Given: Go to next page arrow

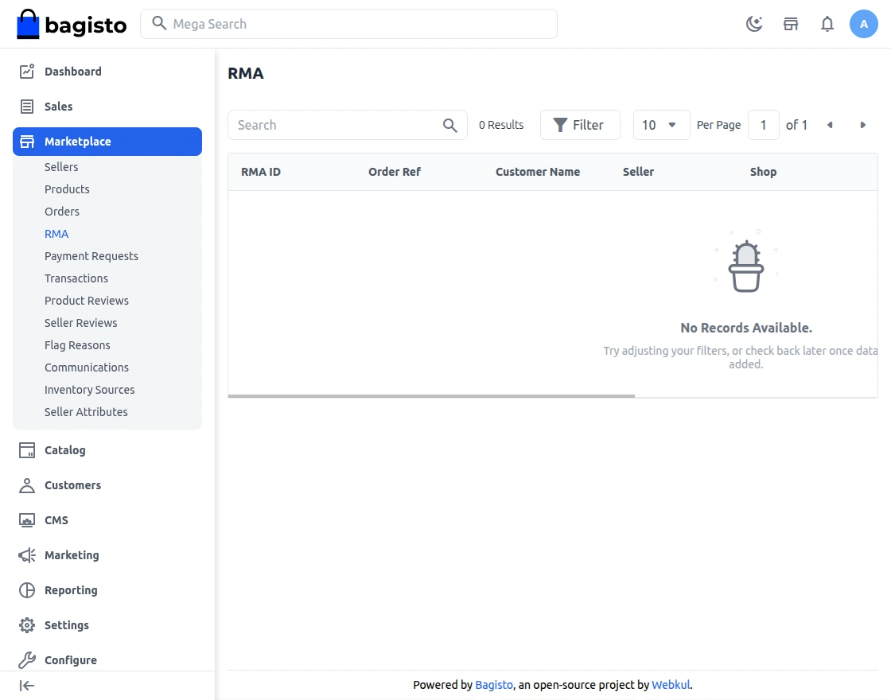Looking at the screenshot, I should tap(862, 125).
